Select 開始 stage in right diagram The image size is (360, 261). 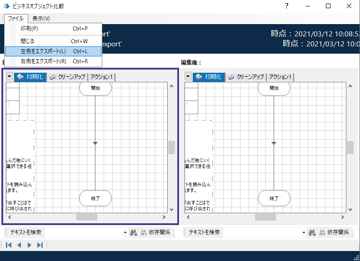point(274,88)
